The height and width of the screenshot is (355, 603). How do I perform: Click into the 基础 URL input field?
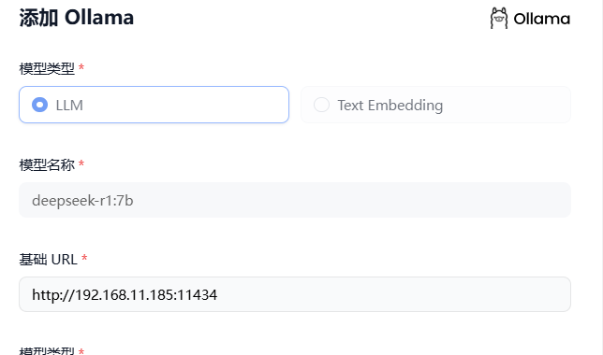tap(295, 294)
